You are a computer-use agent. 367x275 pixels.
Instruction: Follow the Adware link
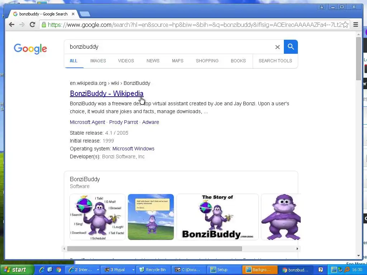coord(151,122)
